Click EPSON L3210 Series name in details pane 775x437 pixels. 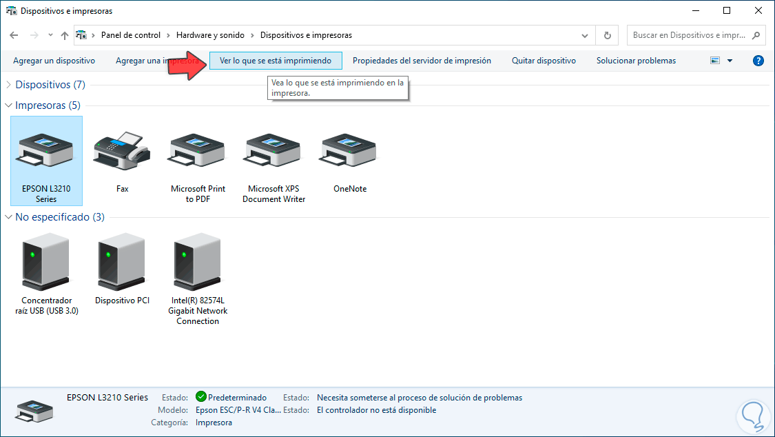(107, 398)
